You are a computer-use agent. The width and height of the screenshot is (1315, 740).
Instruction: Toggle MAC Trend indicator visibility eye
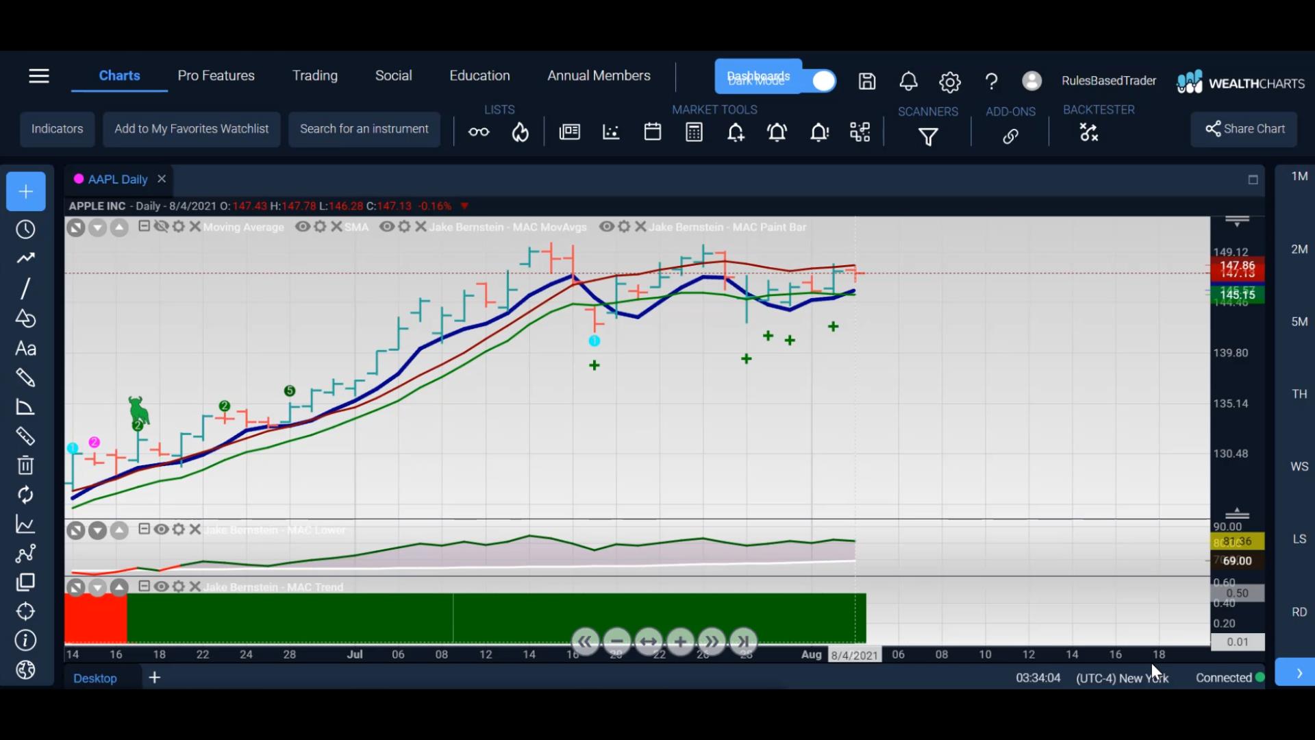pyautogui.click(x=161, y=587)
